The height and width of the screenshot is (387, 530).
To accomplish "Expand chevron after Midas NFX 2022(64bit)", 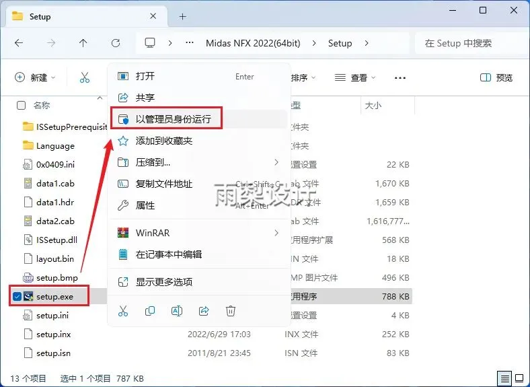I will (314, 43).
